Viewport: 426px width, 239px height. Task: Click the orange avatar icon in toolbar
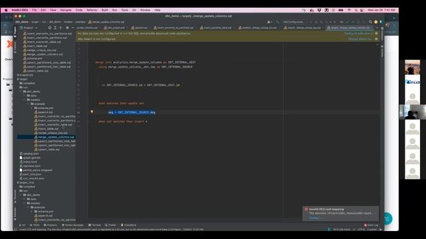375,22
